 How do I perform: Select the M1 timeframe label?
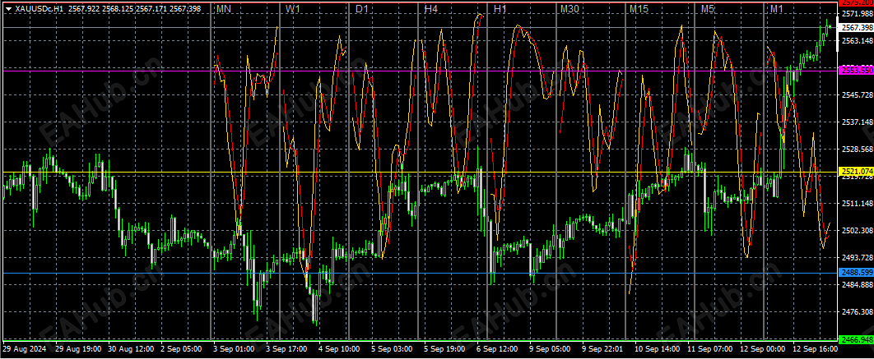click(776, 10)
